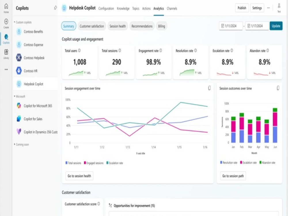Click the Customer satisfaction score info icon
The image size is (288, 216).
click(98, 204)
